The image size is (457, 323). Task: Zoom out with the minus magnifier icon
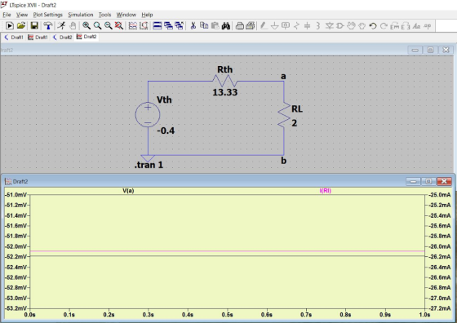tap(108, 26)
